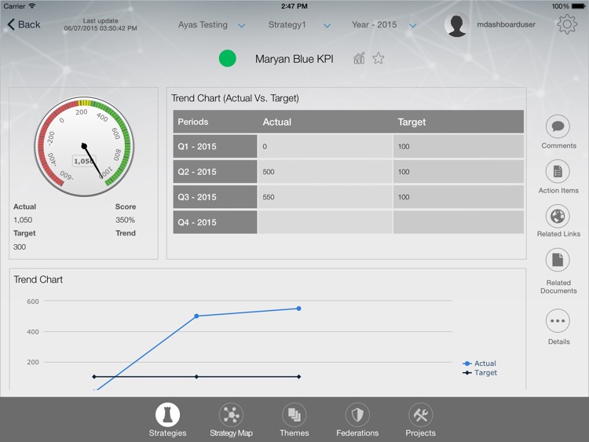Screen dimensions: 589x442
Task: Click the Actual column header
Action: [x=277, y=122]
